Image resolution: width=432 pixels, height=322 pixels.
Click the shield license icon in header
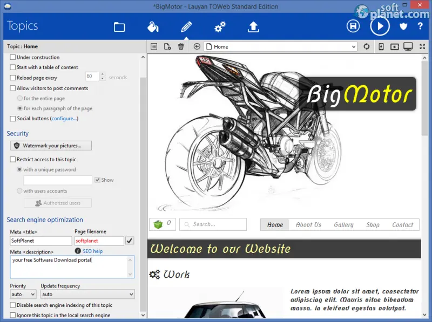pos(403,26)
